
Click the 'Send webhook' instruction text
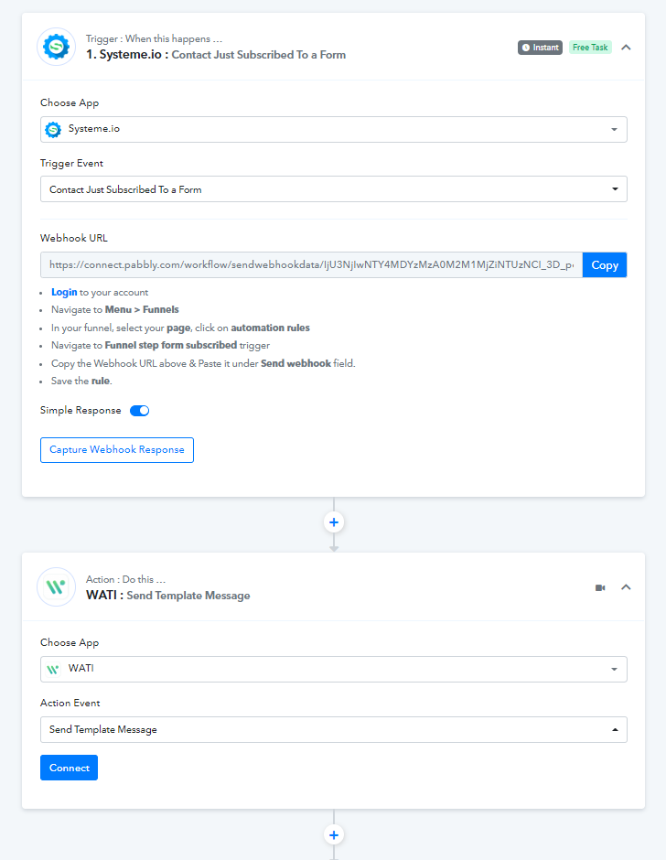click(x=295, y=363)
